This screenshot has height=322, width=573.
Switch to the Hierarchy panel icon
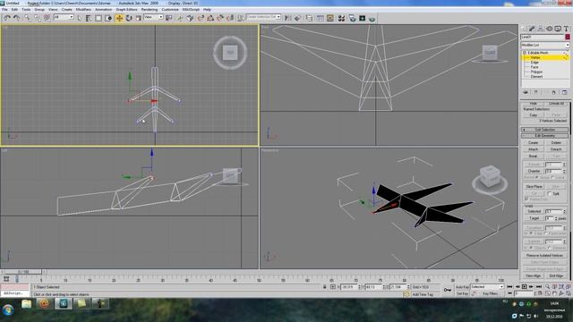pos(540,29)
